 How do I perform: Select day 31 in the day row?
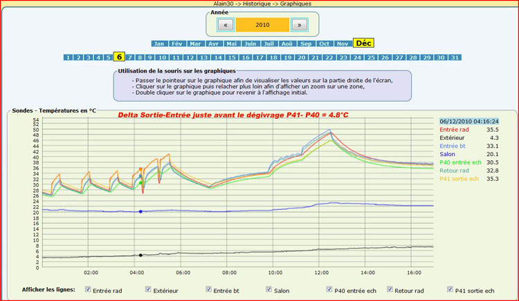[455, 58]
